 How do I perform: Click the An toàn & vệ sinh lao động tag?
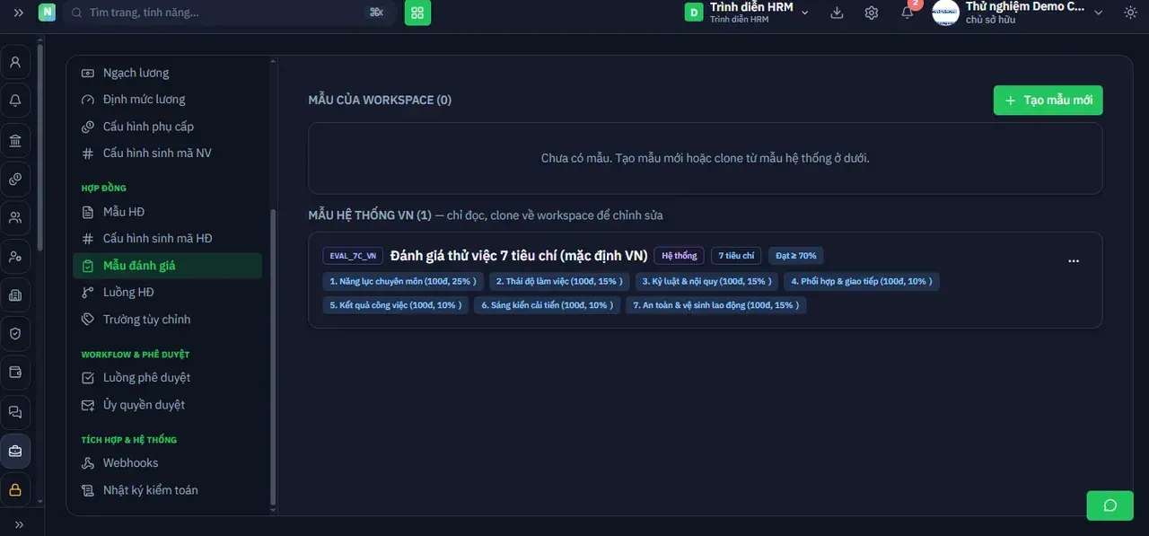[715, 305]
